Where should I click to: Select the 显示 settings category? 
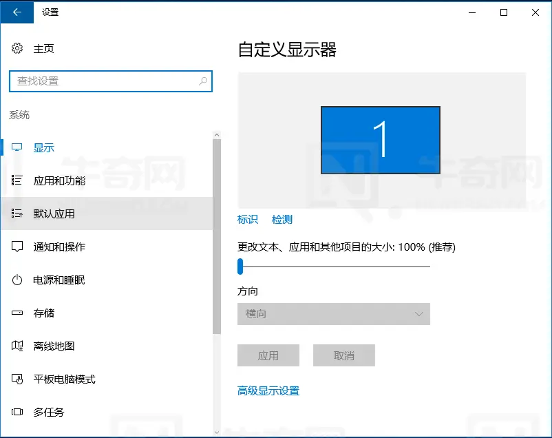[x=107, y=147]
